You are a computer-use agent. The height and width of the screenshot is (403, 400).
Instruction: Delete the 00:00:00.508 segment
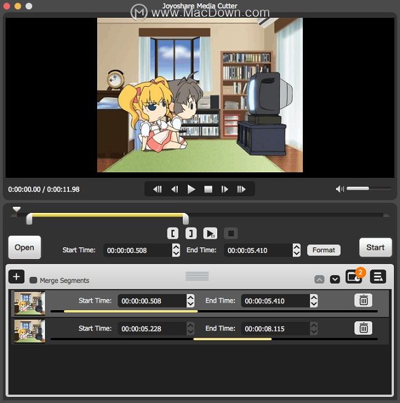pyautogui.click(x=363, y=300)
